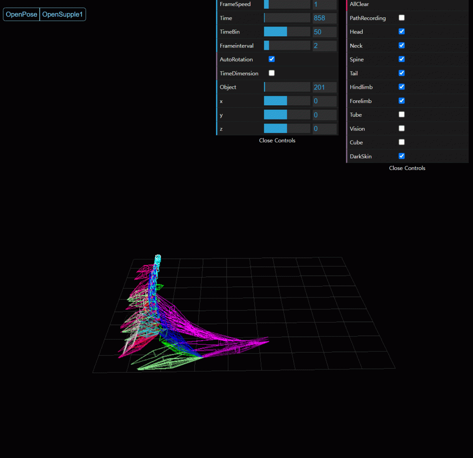Hide the Hindlimb display
The height and width of the screenshot is (458, 473).
click(401, 87)
